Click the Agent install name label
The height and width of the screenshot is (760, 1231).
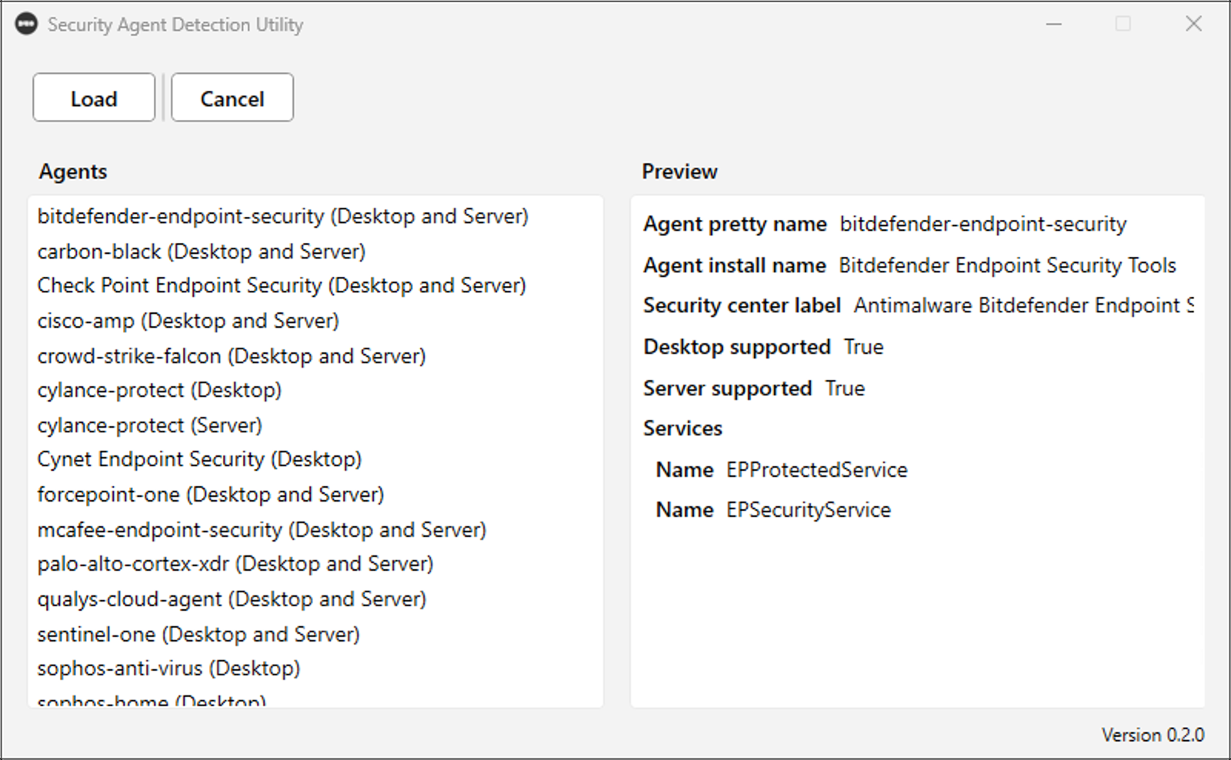pyautogui.click(x=735, y=265)
